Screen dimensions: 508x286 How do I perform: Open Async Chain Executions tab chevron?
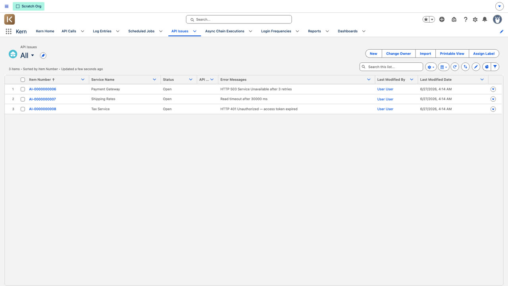[x=250, y=31]
